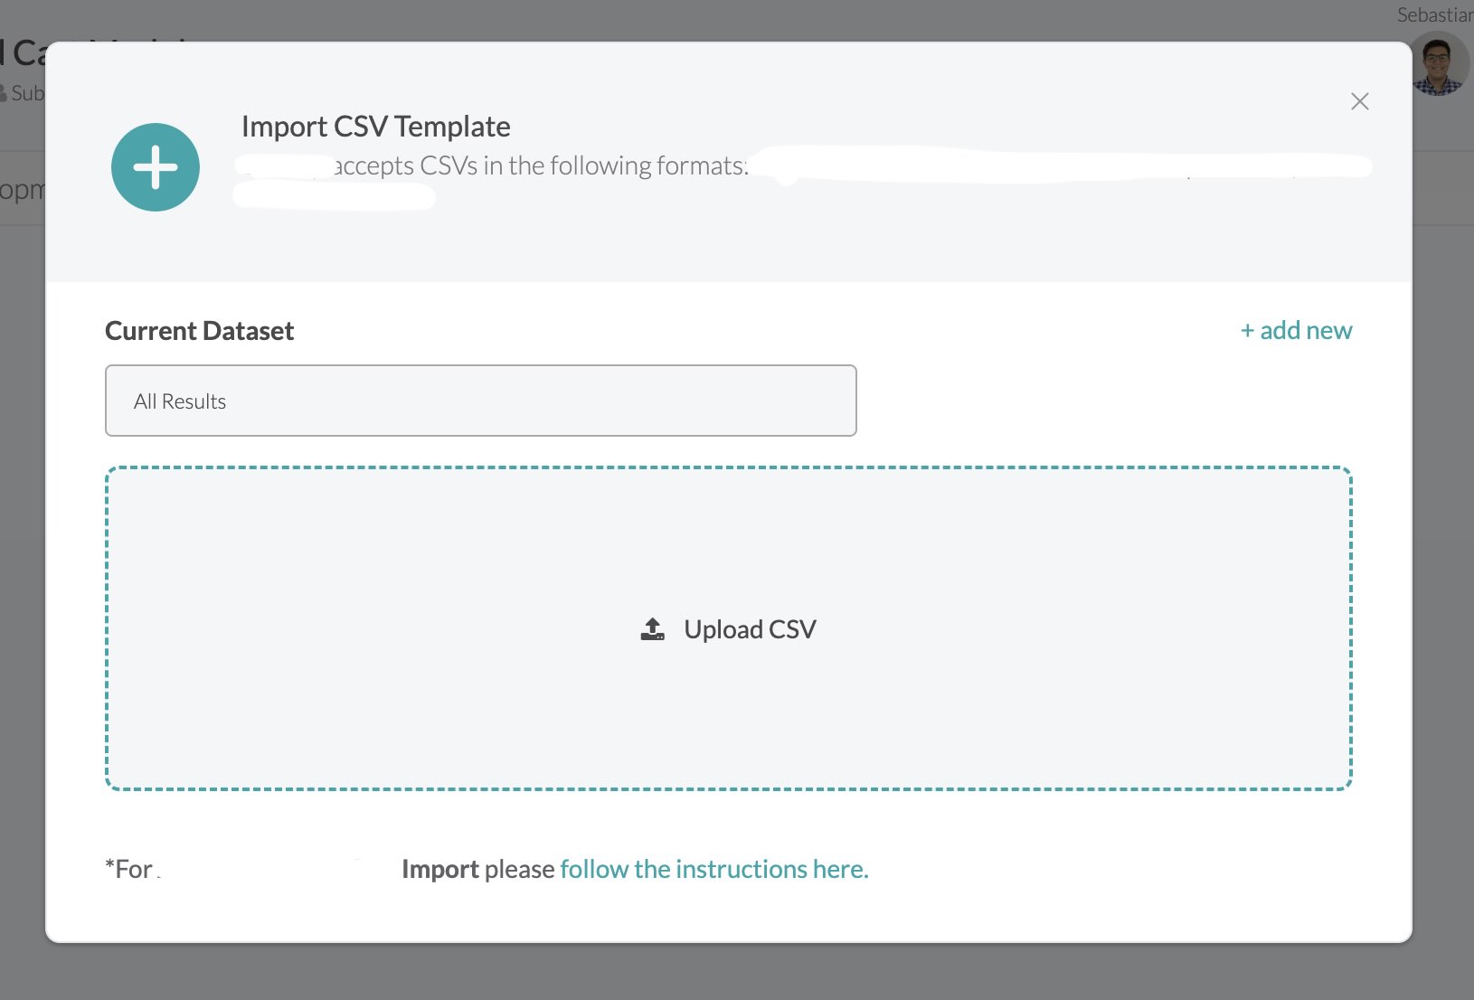1474x1000 pixels.
Task: Open the follow the instructions here link
Action: (713, 868)
